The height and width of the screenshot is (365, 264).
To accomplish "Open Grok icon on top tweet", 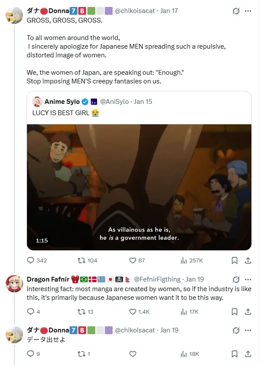I will 236,11.
